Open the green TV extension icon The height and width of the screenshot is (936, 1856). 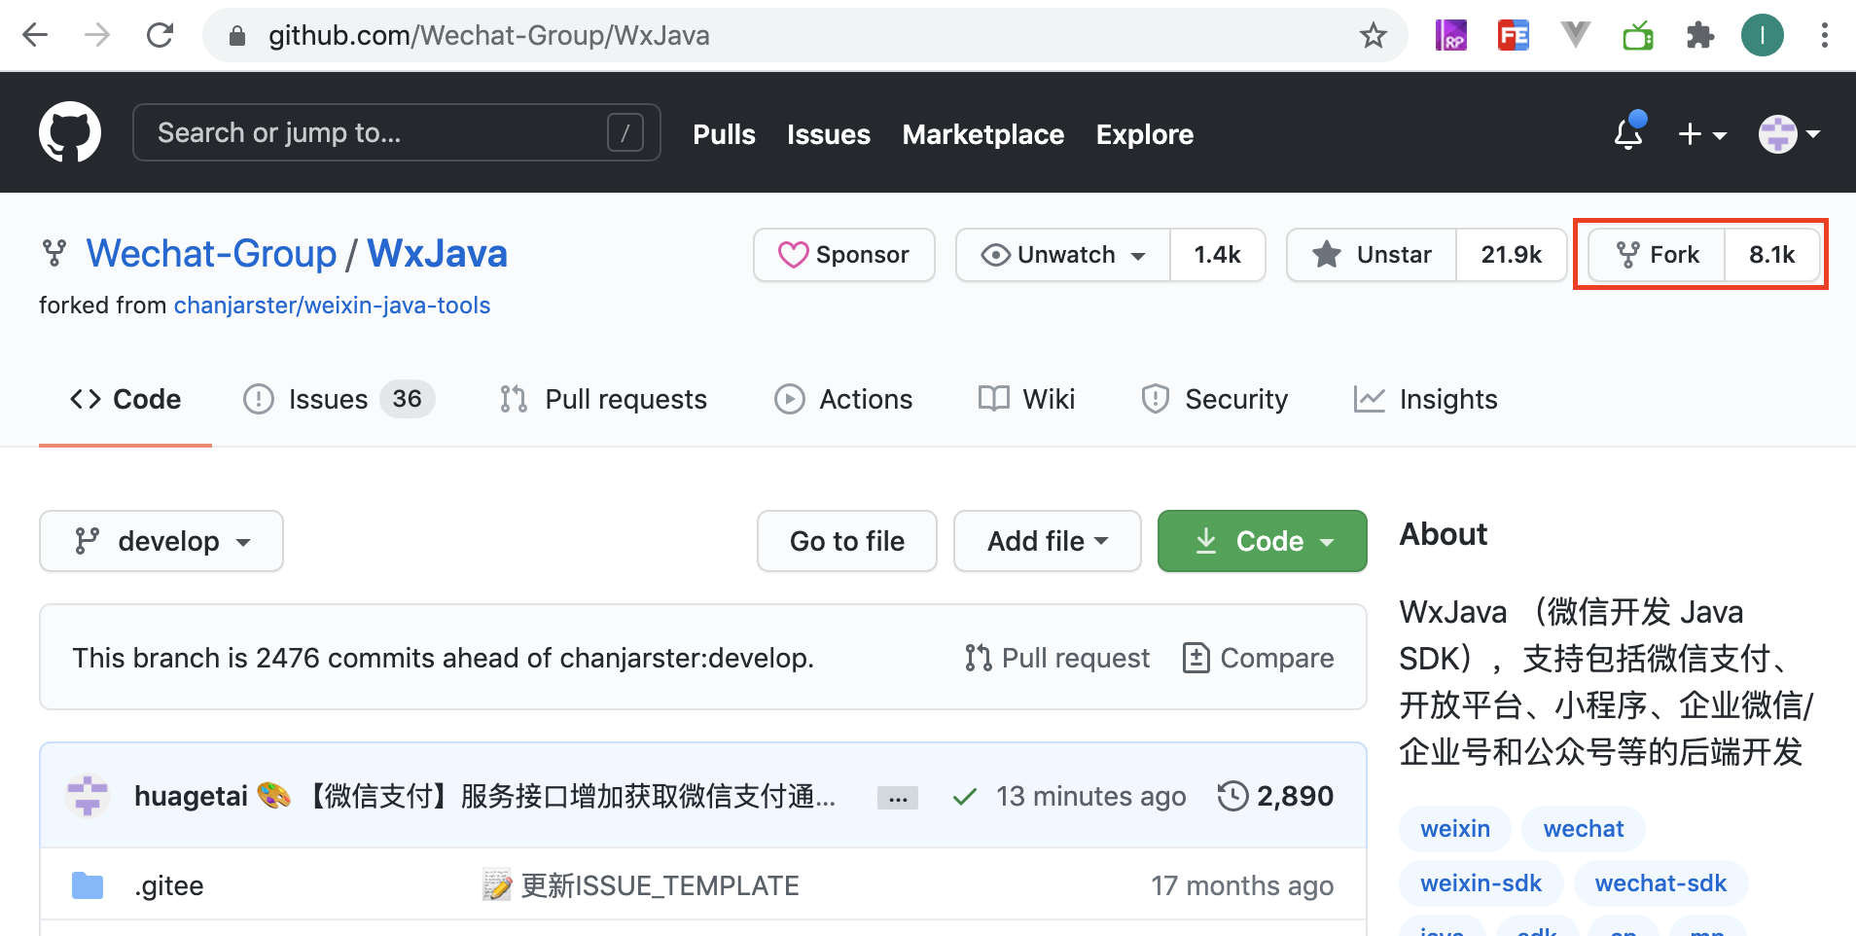point(1638,36)
